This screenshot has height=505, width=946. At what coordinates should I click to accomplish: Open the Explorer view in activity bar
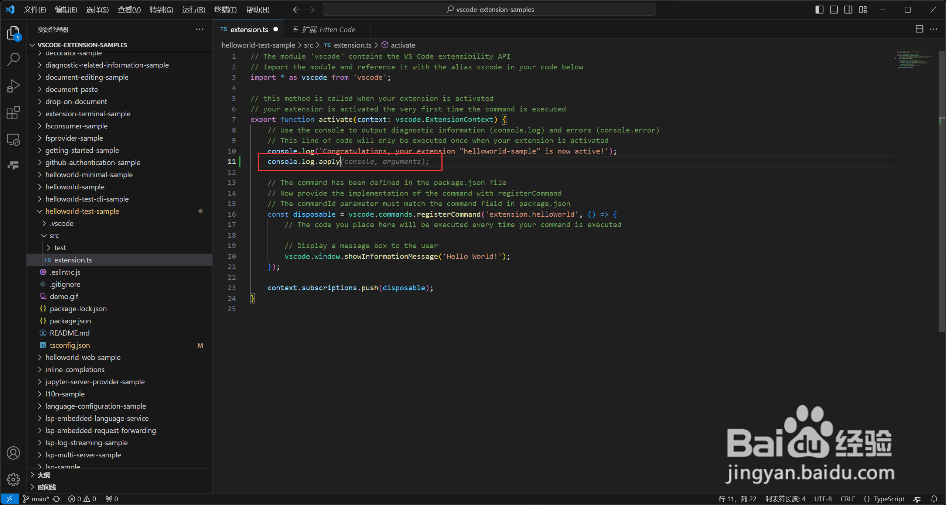pos(13,33)
